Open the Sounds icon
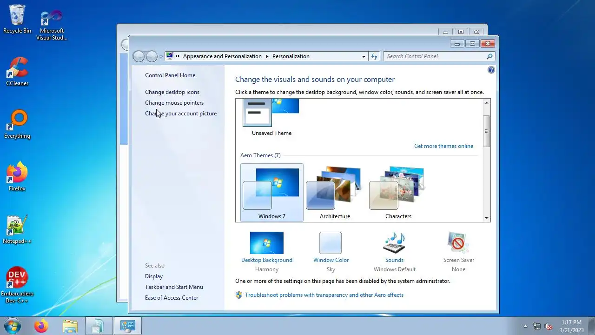This screenshot has width=595, height=335. click(x=394, y=243)
